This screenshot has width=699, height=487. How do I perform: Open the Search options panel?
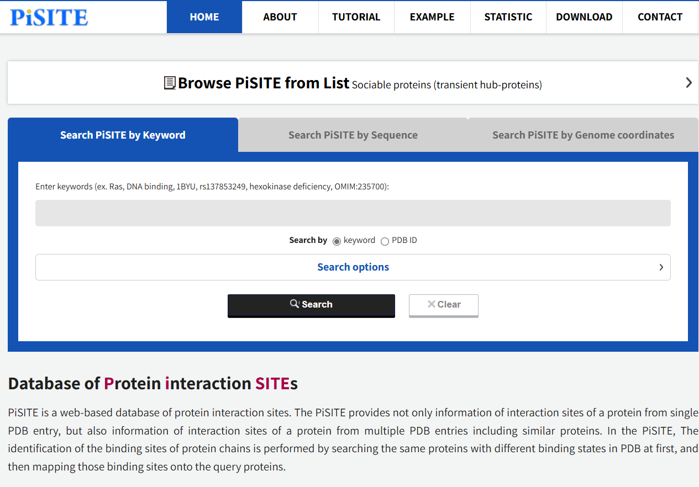353,267
